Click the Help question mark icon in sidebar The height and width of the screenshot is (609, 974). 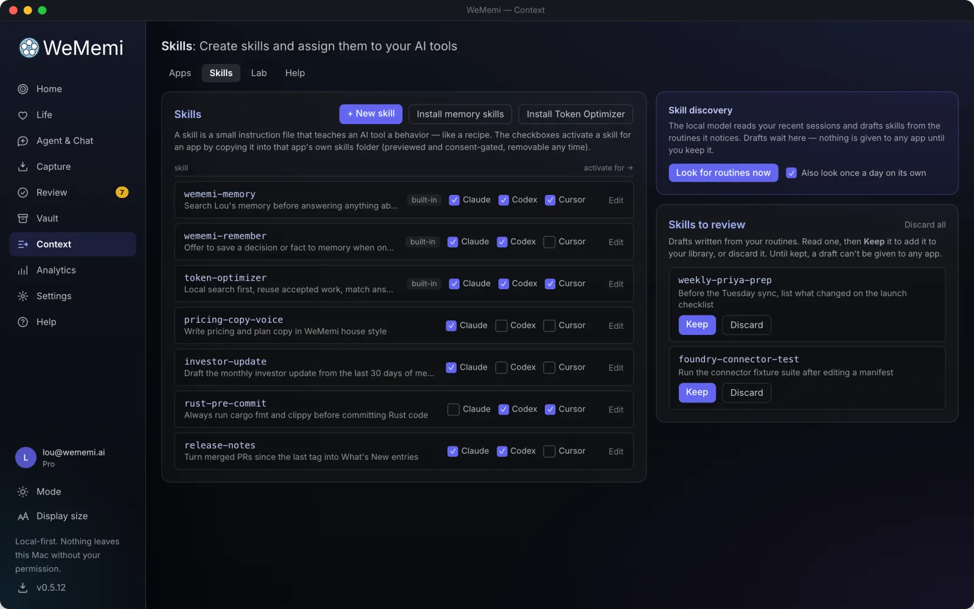tap(23, 322)
